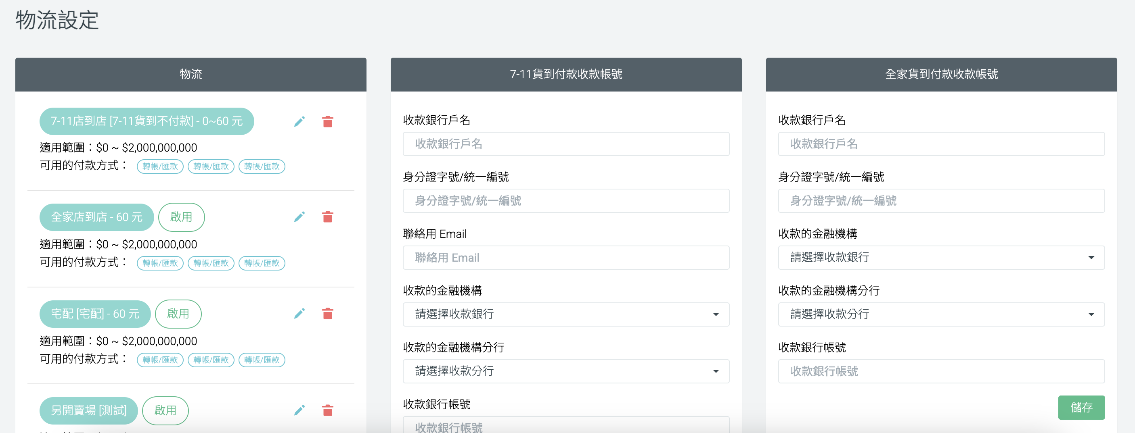Click the 物流設定 page title
Image resolution: width=1135 pixels, height=433 pixels.
tap(57, 20)
